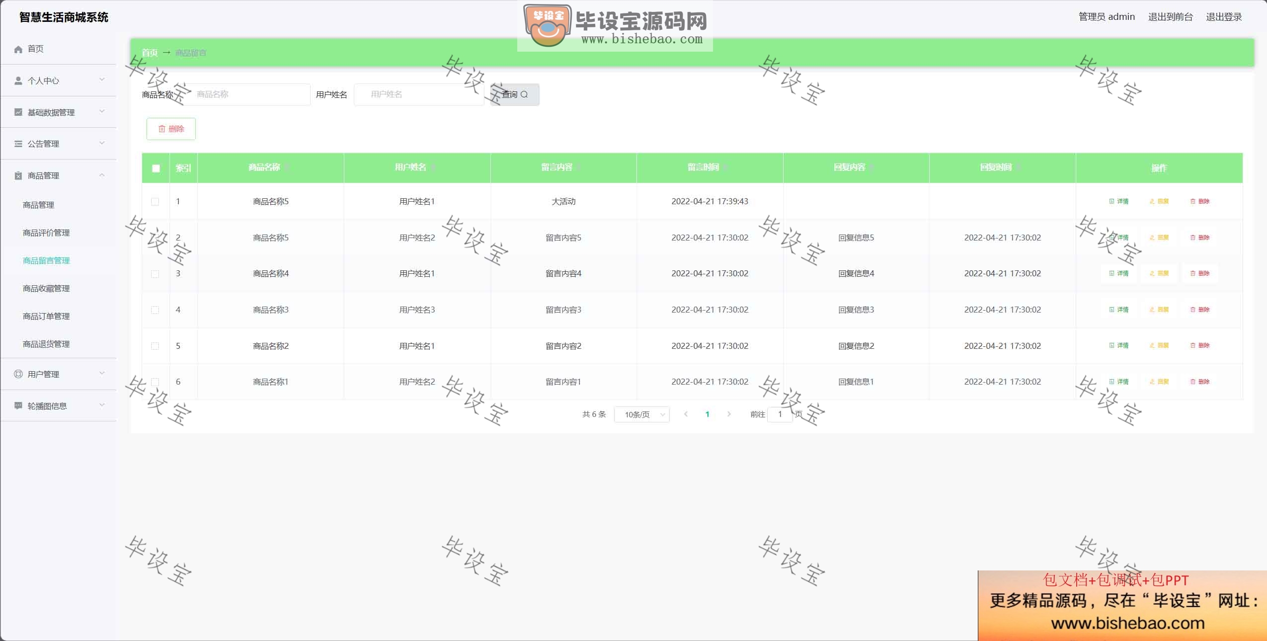View 详情 for the 大活动 message row
The image size is (1267, 641).
click(1119, 201)
